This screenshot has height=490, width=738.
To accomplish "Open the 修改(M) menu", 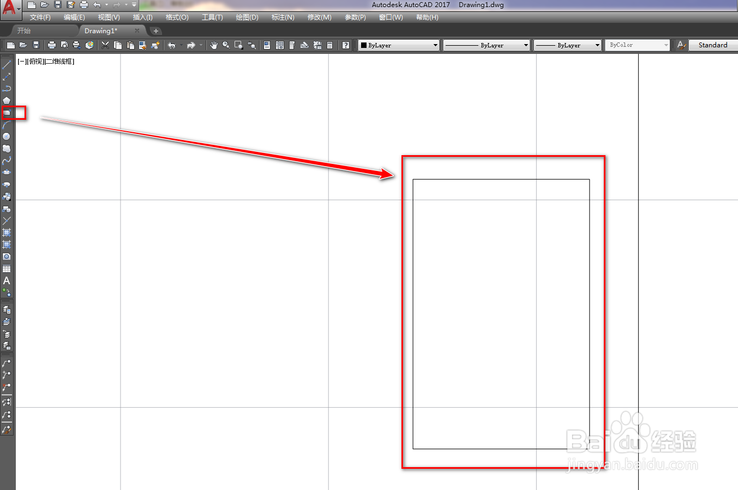I will coord(319,17).
